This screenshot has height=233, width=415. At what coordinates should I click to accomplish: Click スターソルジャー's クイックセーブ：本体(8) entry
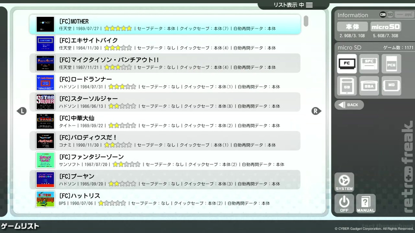point(208,106)
